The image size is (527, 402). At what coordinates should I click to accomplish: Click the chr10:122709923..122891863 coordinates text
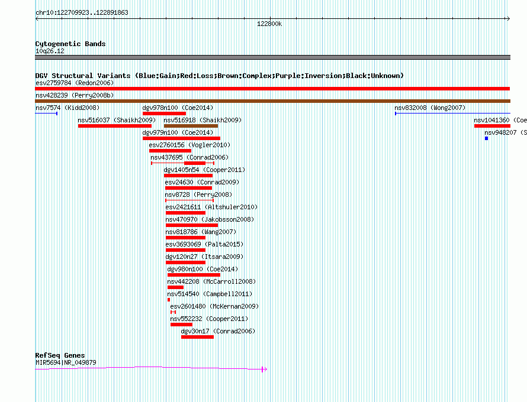pyautogui.click(x=82, y=13)
